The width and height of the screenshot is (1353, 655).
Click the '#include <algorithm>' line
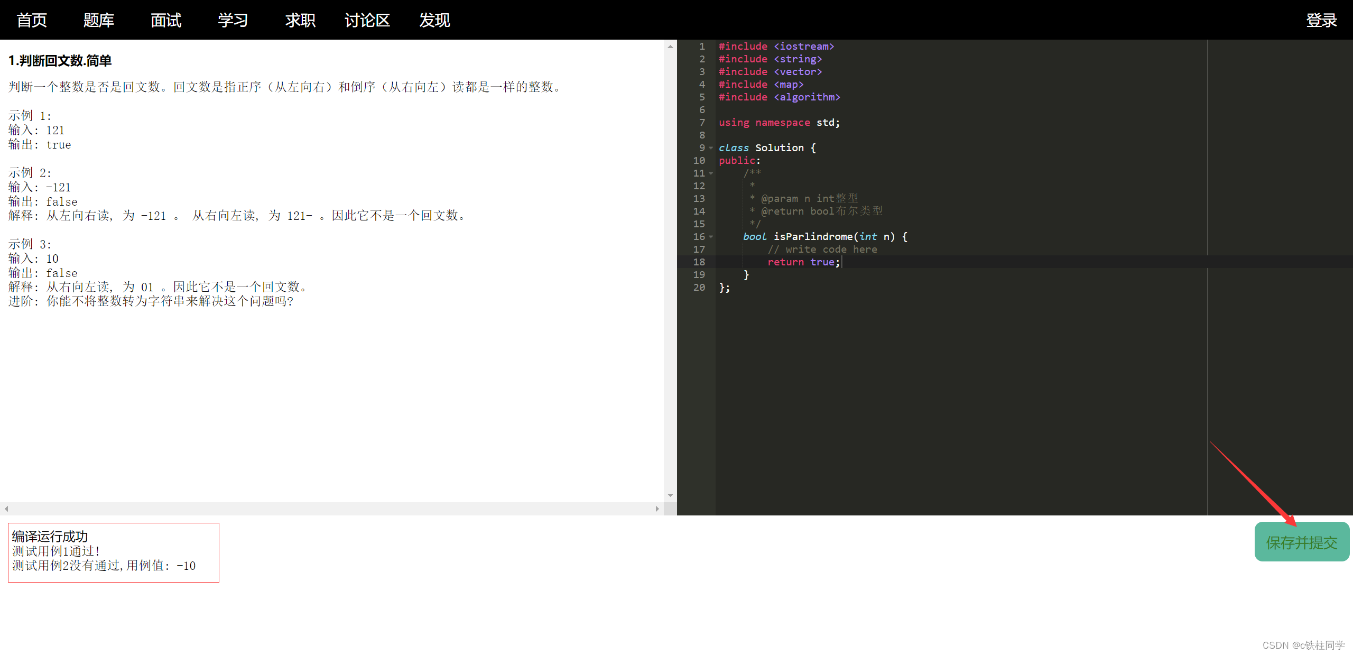click(x=779, y=97)
